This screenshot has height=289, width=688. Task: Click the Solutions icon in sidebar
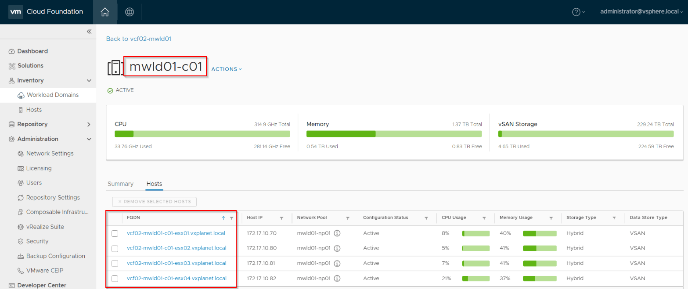tap(12, 66)
